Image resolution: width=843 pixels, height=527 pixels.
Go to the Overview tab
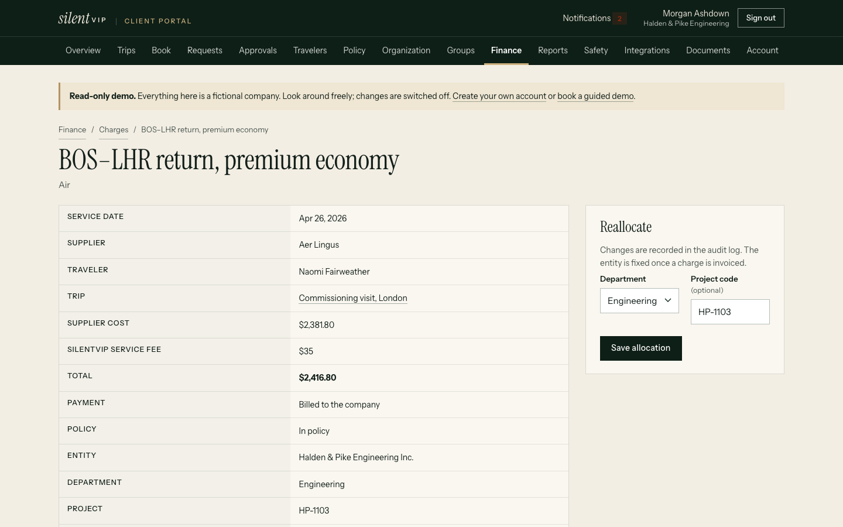[83, 50]
